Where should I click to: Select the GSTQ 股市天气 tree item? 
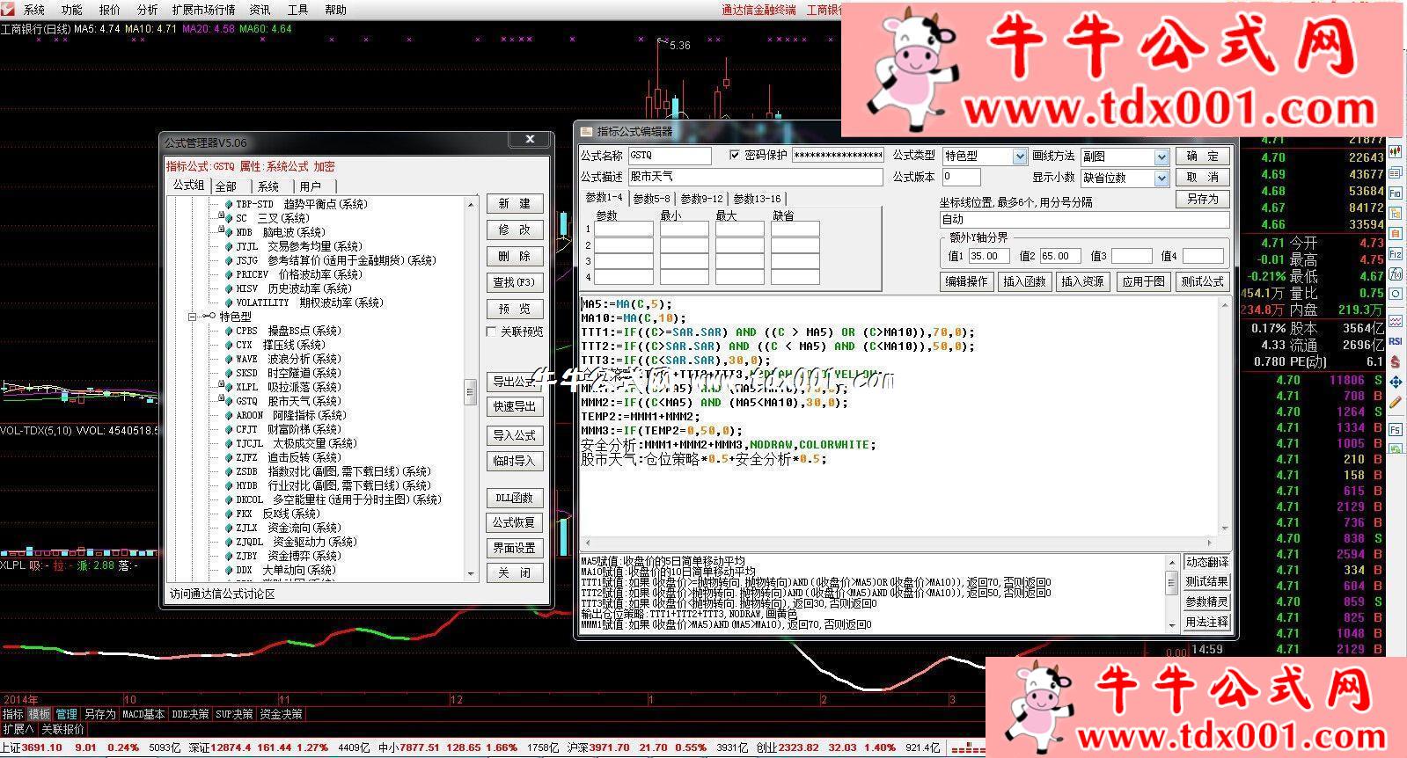coord(287,401)
